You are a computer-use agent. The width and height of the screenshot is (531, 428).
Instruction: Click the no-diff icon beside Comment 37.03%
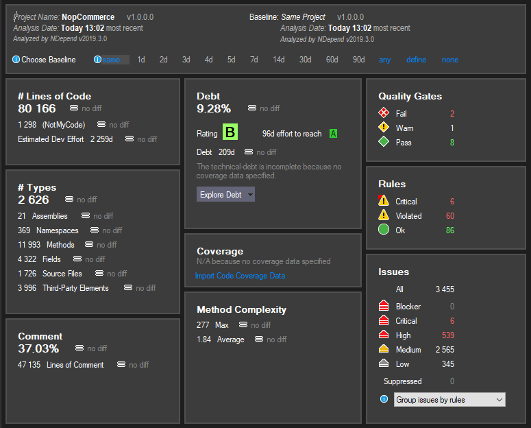click(79, 348)
